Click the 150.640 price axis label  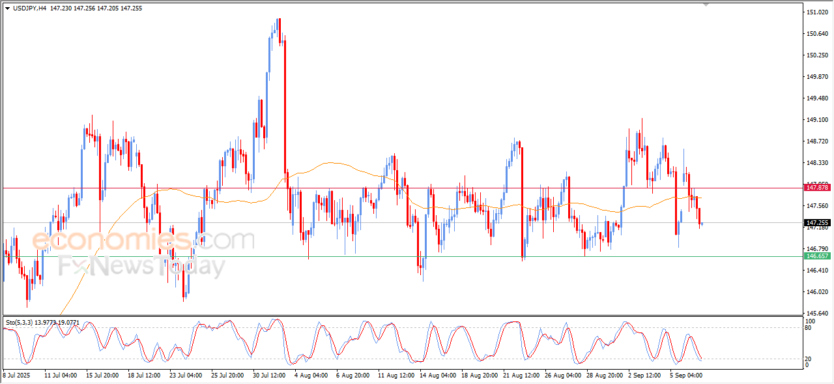[817, 34]
